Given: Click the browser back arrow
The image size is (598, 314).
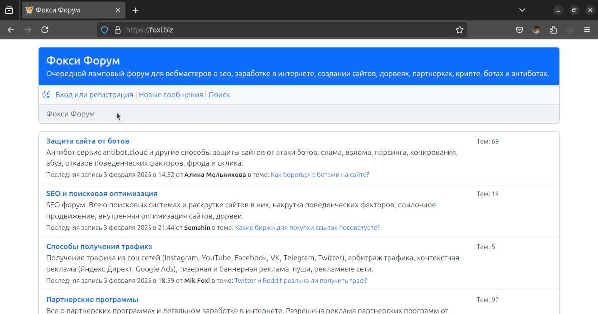Looking at the screenshot, I should tap(11, 30).
